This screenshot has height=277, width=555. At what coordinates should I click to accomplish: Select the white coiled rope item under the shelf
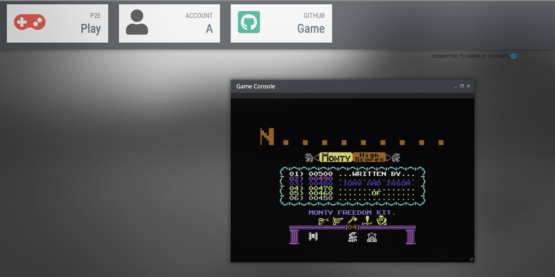coord(353,237)
